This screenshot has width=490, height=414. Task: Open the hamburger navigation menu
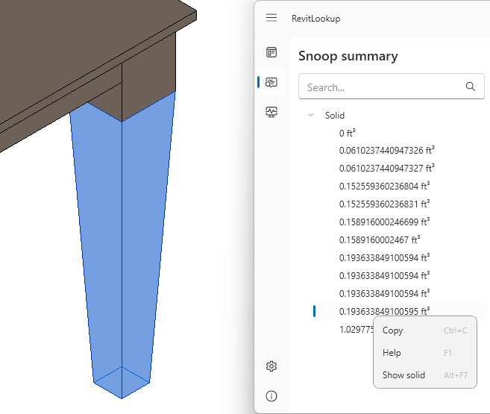tap(271, 18)
